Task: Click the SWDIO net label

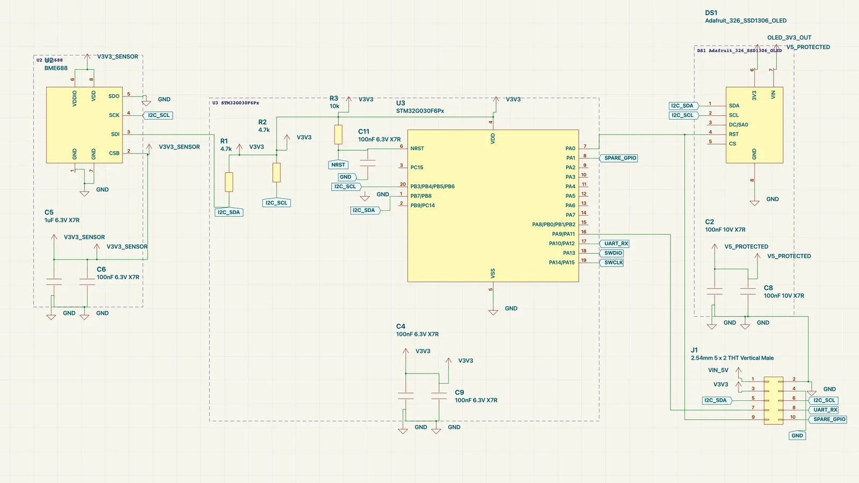Action: point(611,253)
